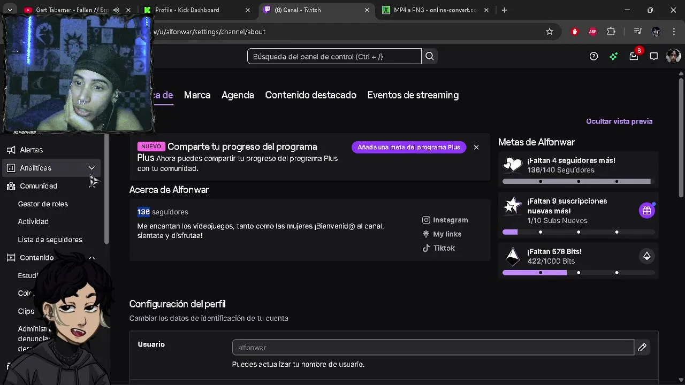Viewport: 685px width, 385px height.
Task: Click Ocultar vista previa link
Action: pyautogui.click(x=619, y=121)
